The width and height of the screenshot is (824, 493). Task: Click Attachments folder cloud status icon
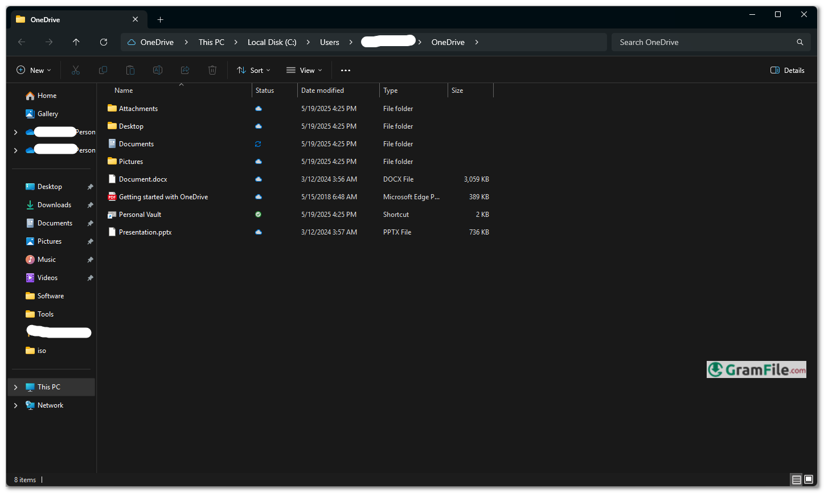(x=259, y=109)
